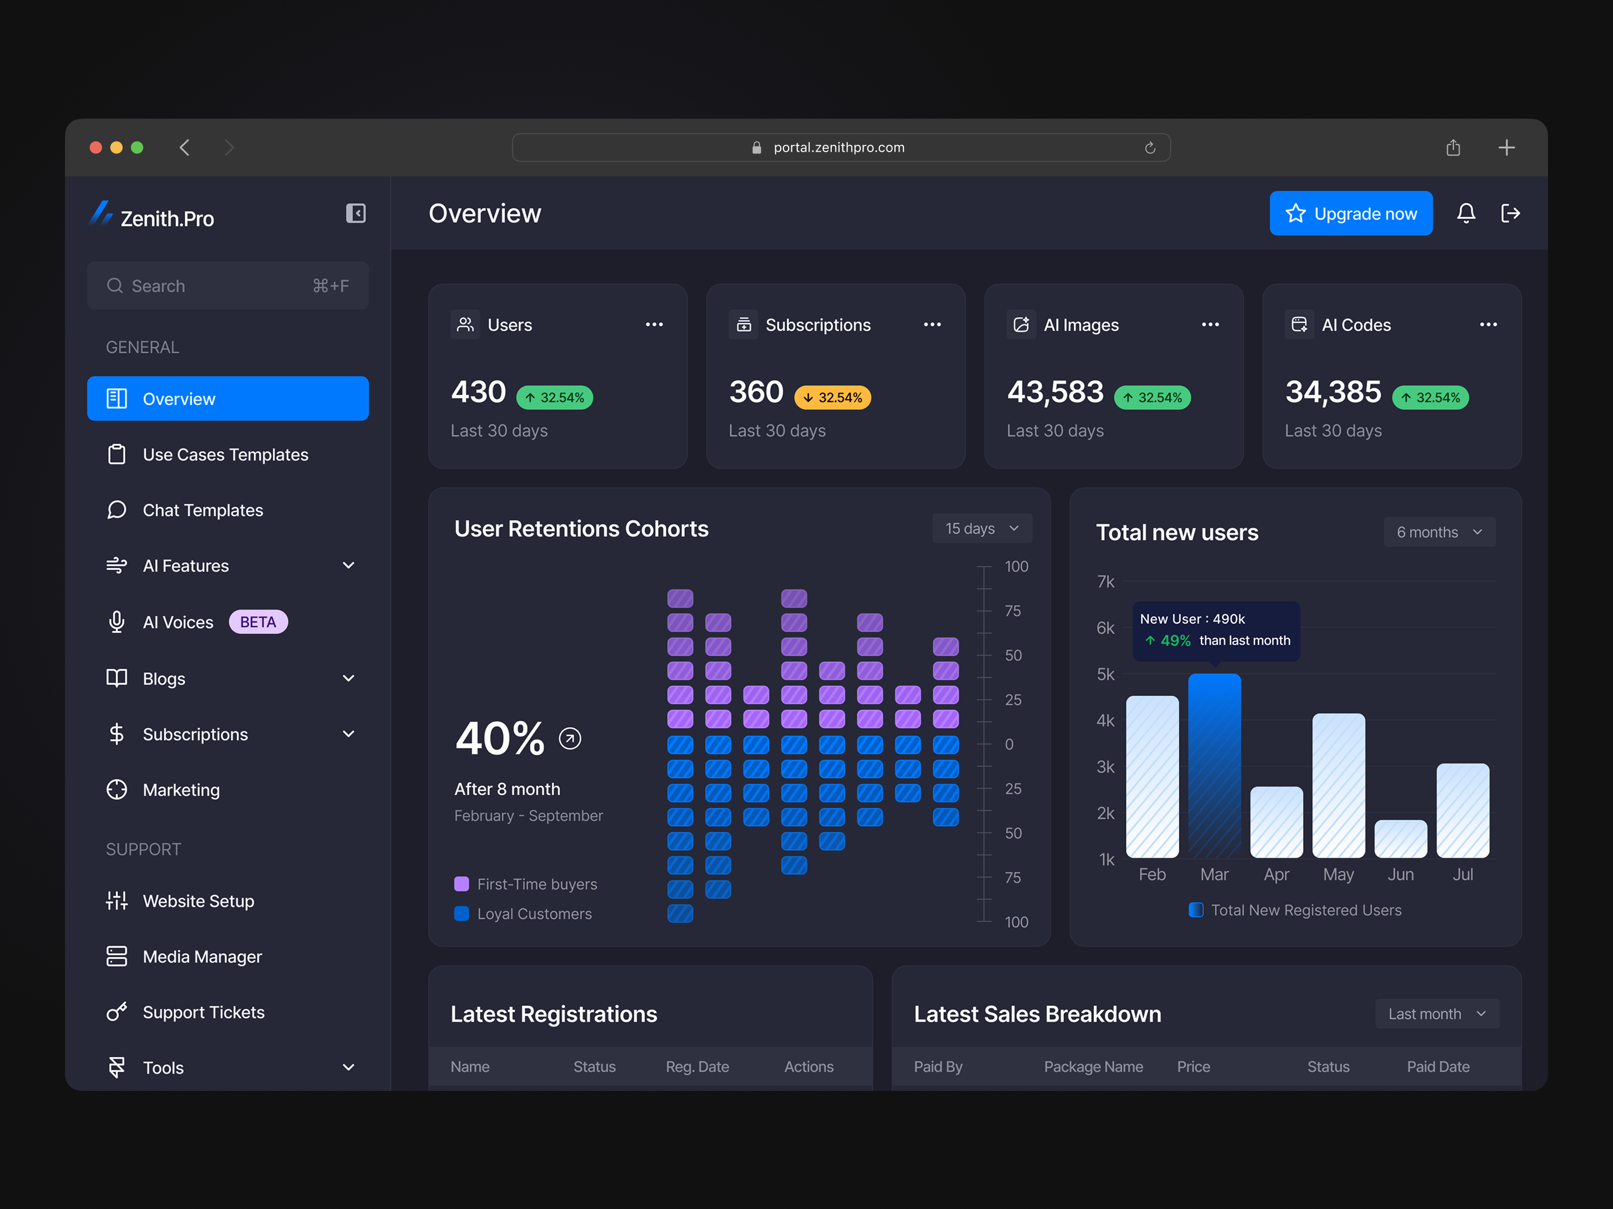Click the logout icon in the header
Screen dimensions: 1613x1209
click(x=1511, y=213)
